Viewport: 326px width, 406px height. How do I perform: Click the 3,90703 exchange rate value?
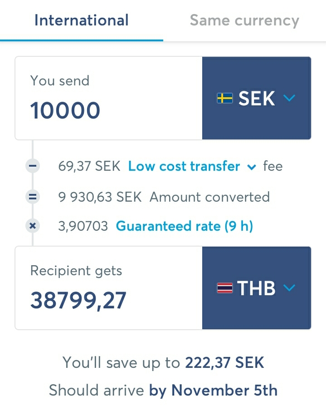[83, 226]
